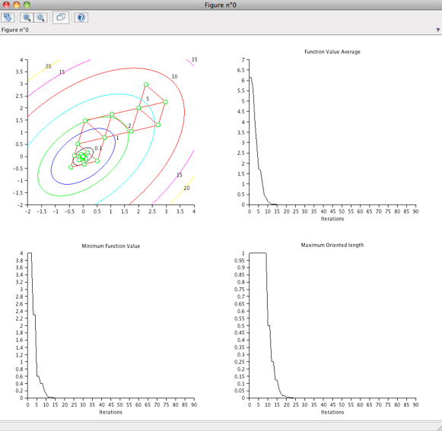Click the window resize grip corner
Screen dimensions: 442x431
438,427
